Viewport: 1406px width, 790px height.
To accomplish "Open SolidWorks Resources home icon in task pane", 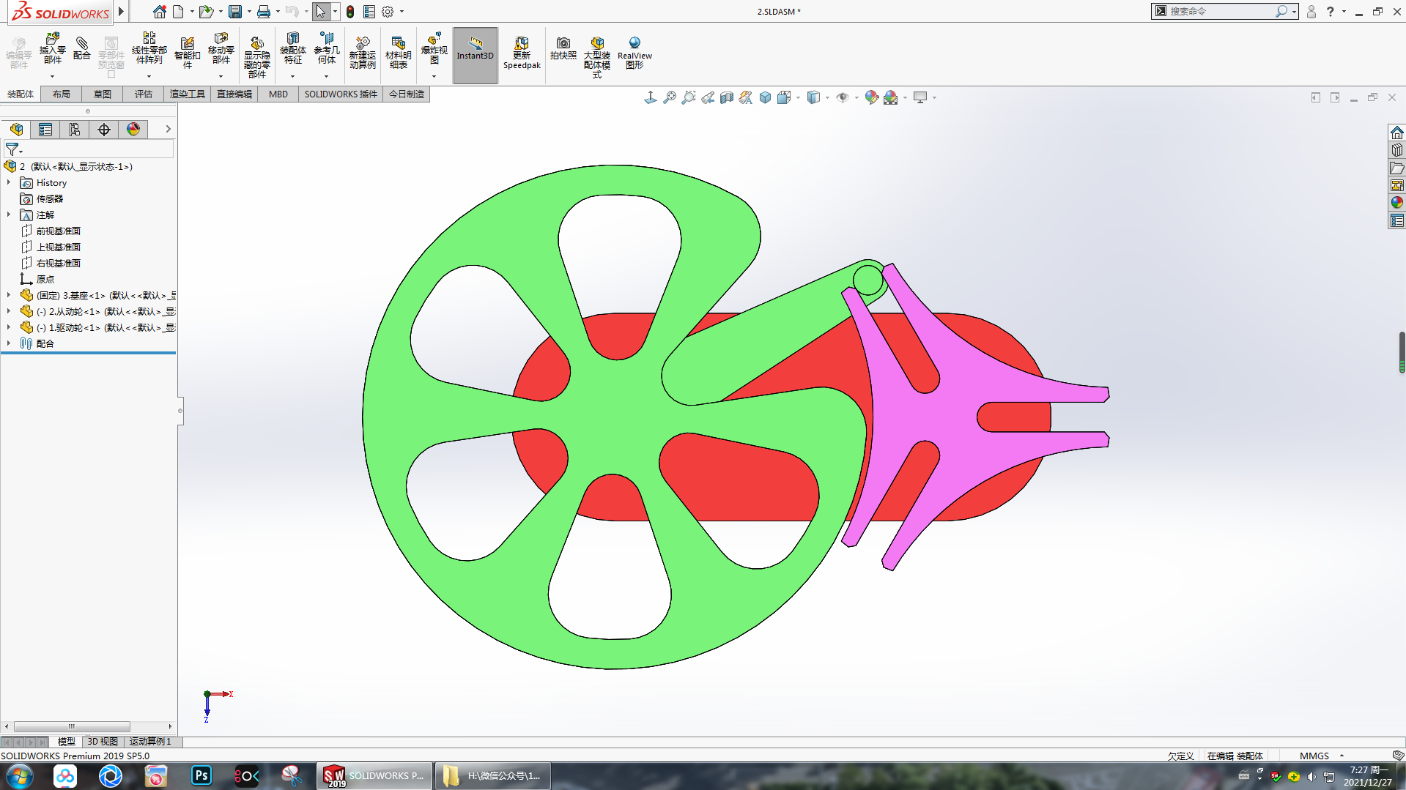I will click(x=1396, y=133).
